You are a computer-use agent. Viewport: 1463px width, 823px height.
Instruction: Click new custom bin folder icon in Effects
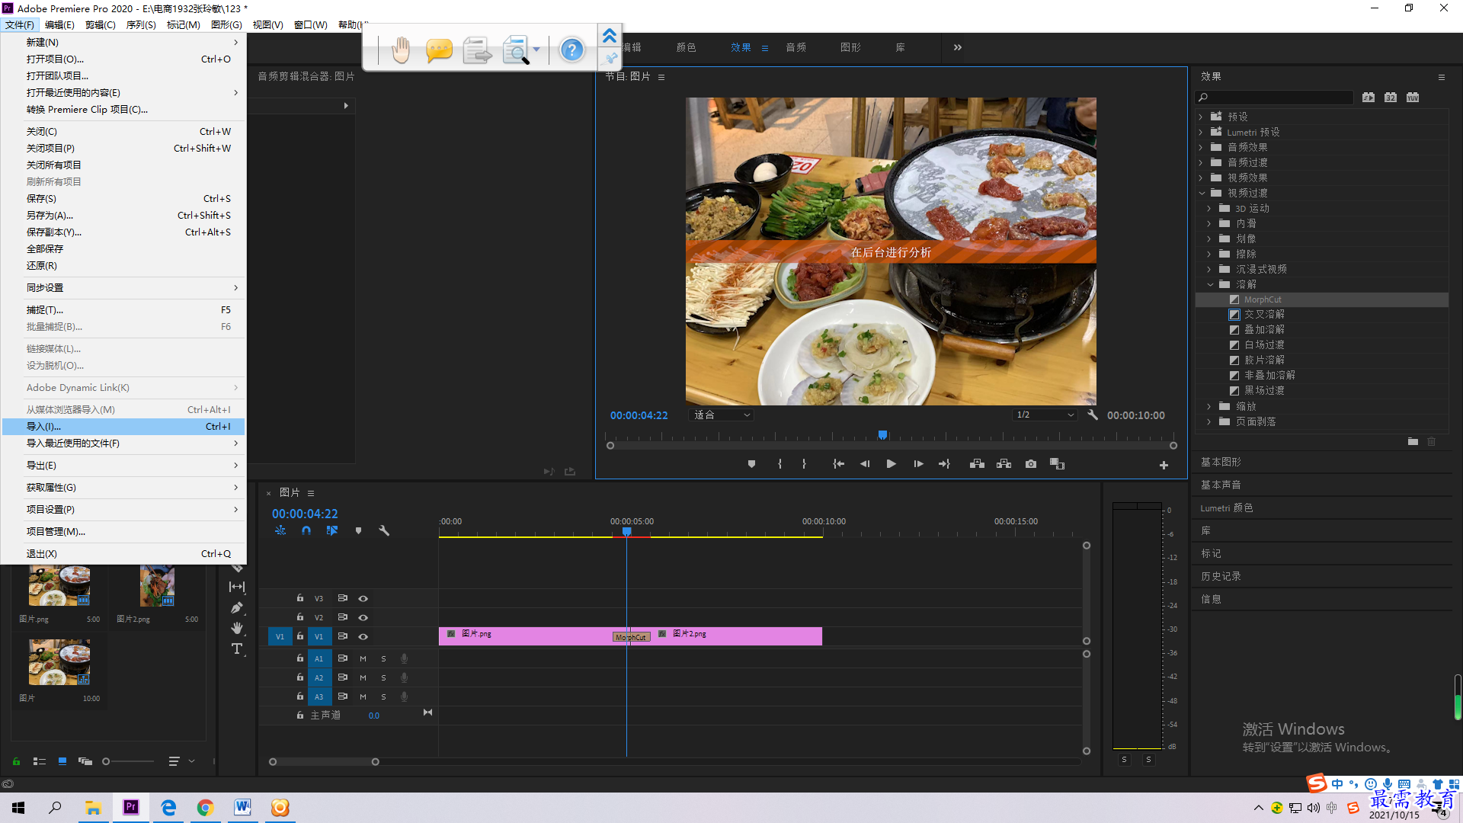(1413, 442)
